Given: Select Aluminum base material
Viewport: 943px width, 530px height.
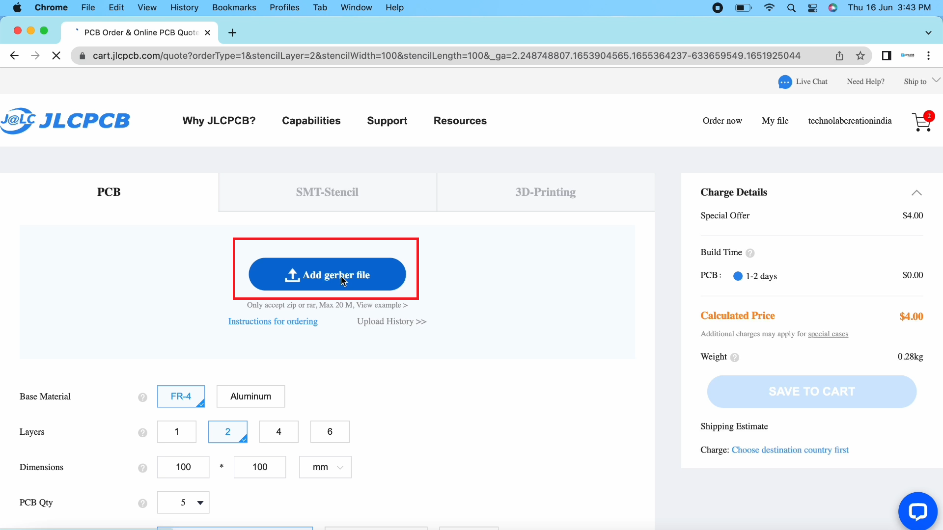Looking at the screenshot, I should (250, 397).
